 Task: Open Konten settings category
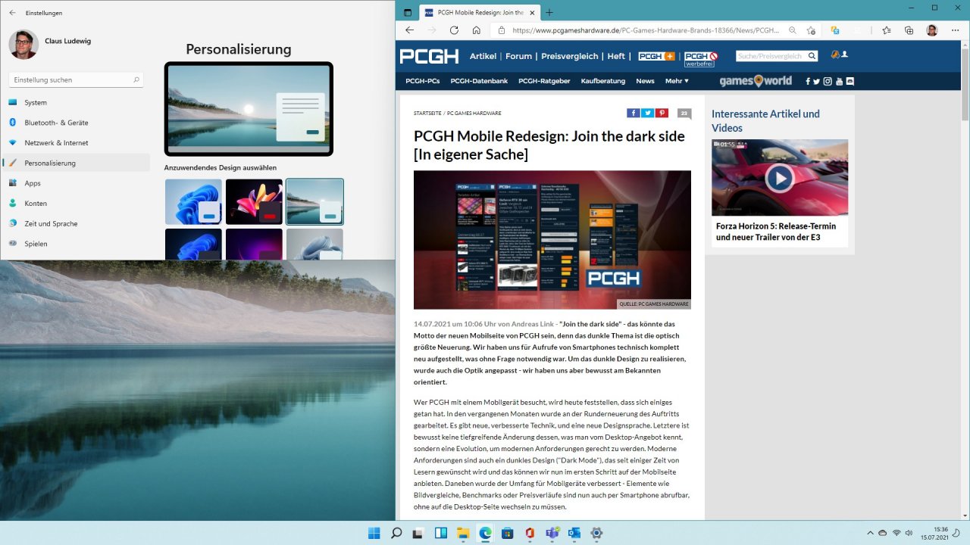click(x=76, y=203)
